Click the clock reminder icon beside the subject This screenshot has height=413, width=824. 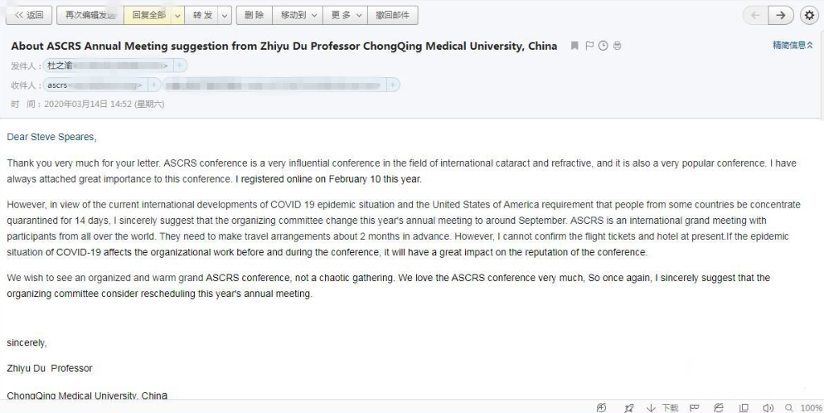[x=603, y=46]
